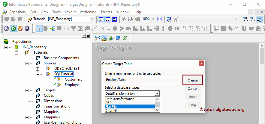The height and width of the screenshot is (124, 265).
Task: Click the dialog Help button
Action: coord(192,105)
